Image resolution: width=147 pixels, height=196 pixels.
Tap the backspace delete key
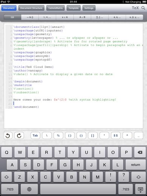(x=140, y=152)
